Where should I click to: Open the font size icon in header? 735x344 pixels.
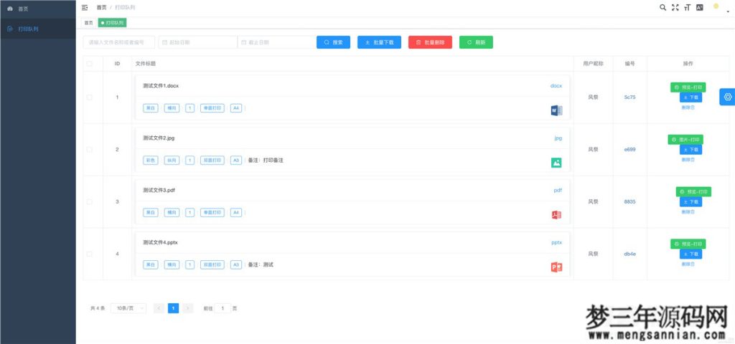[x=687, y=7]
